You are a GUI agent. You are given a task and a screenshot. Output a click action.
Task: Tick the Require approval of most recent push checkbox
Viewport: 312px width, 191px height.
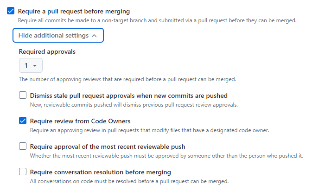coord(23,146)
